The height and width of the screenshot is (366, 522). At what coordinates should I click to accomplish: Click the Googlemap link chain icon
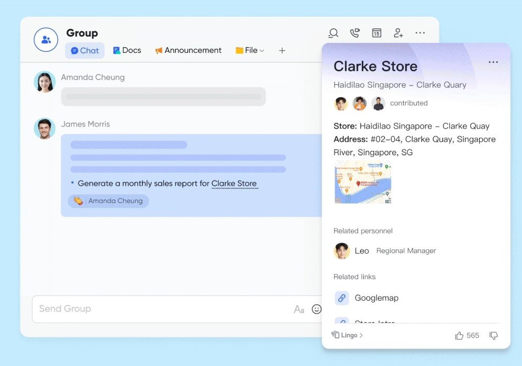341,298
